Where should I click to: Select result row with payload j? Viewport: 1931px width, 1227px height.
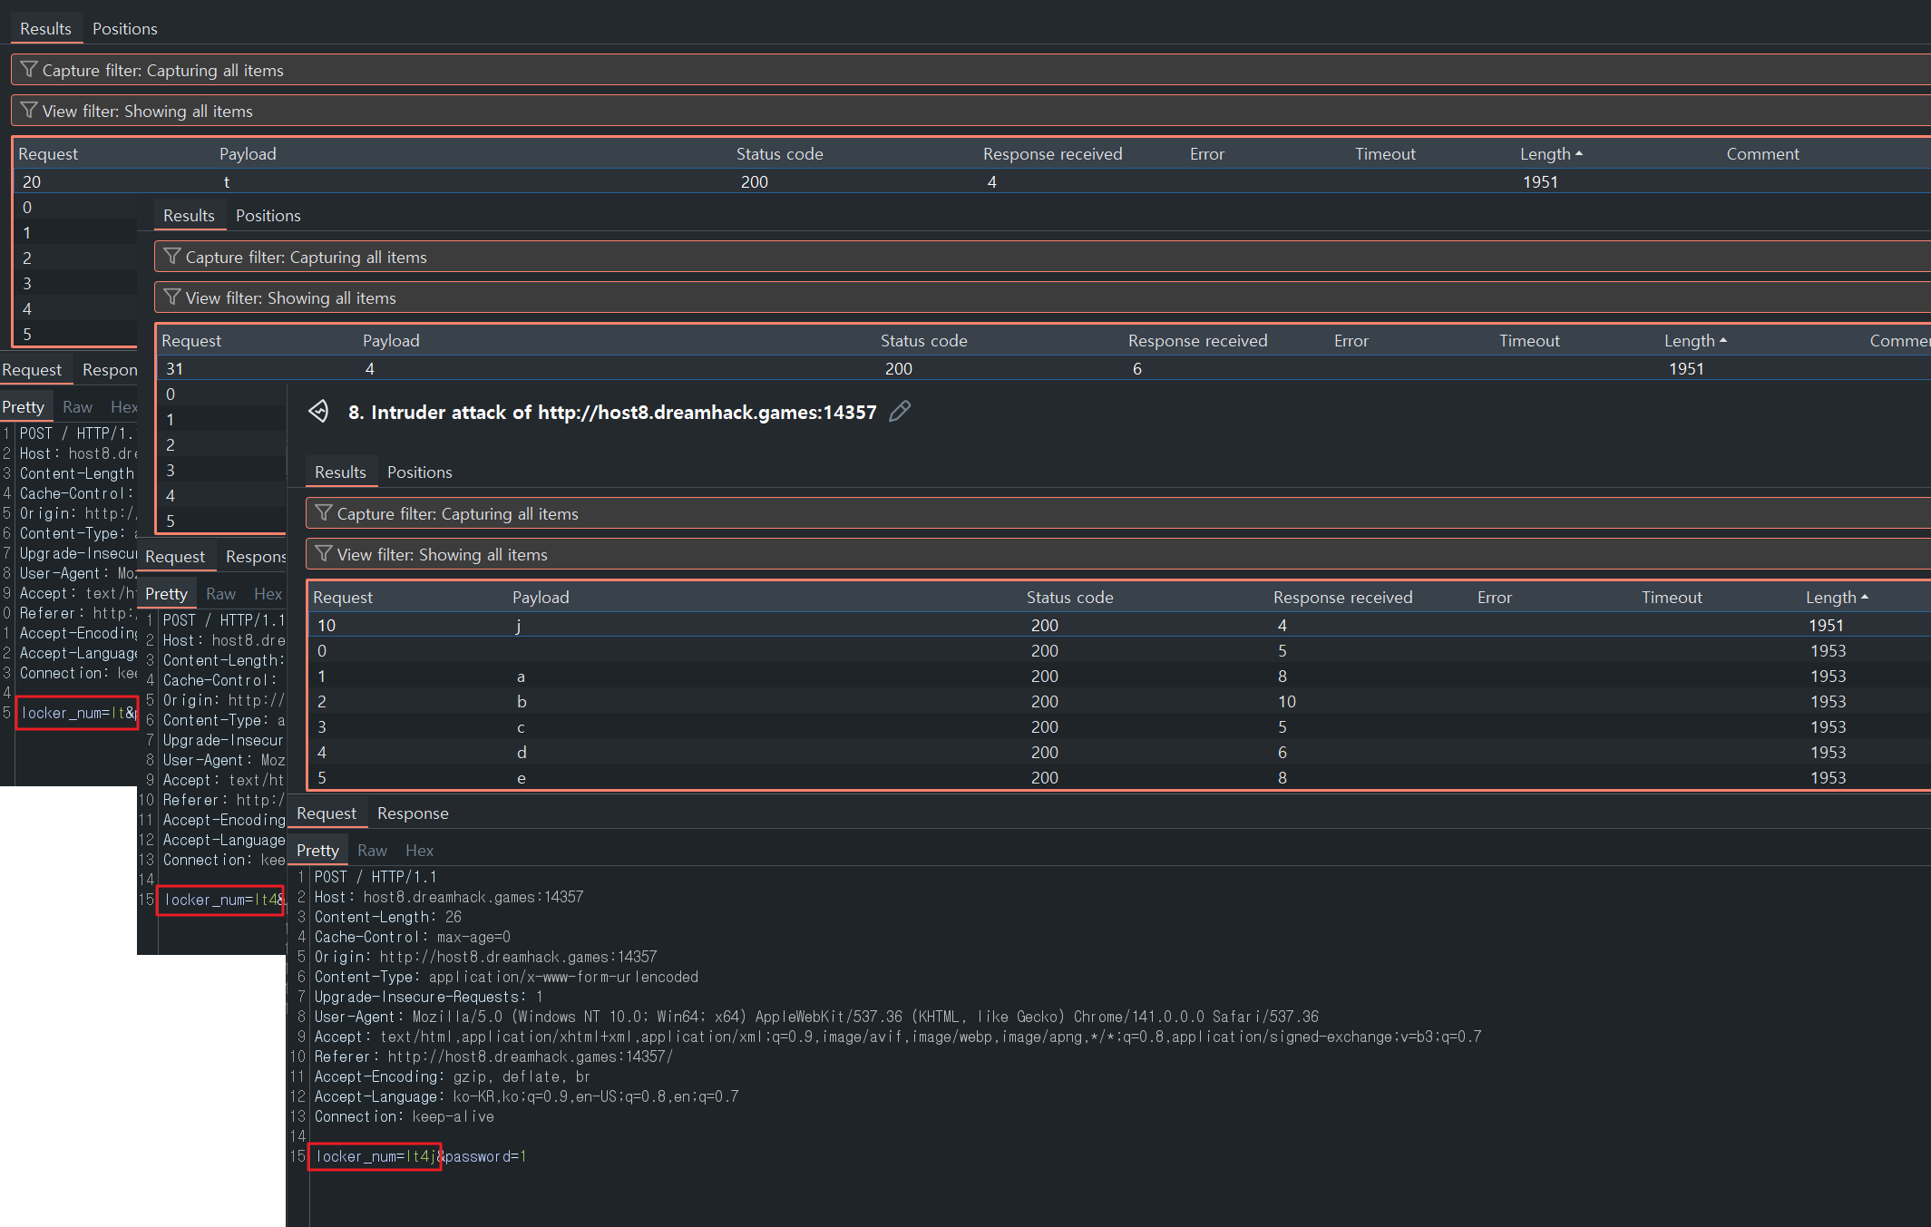click(518, 625)
